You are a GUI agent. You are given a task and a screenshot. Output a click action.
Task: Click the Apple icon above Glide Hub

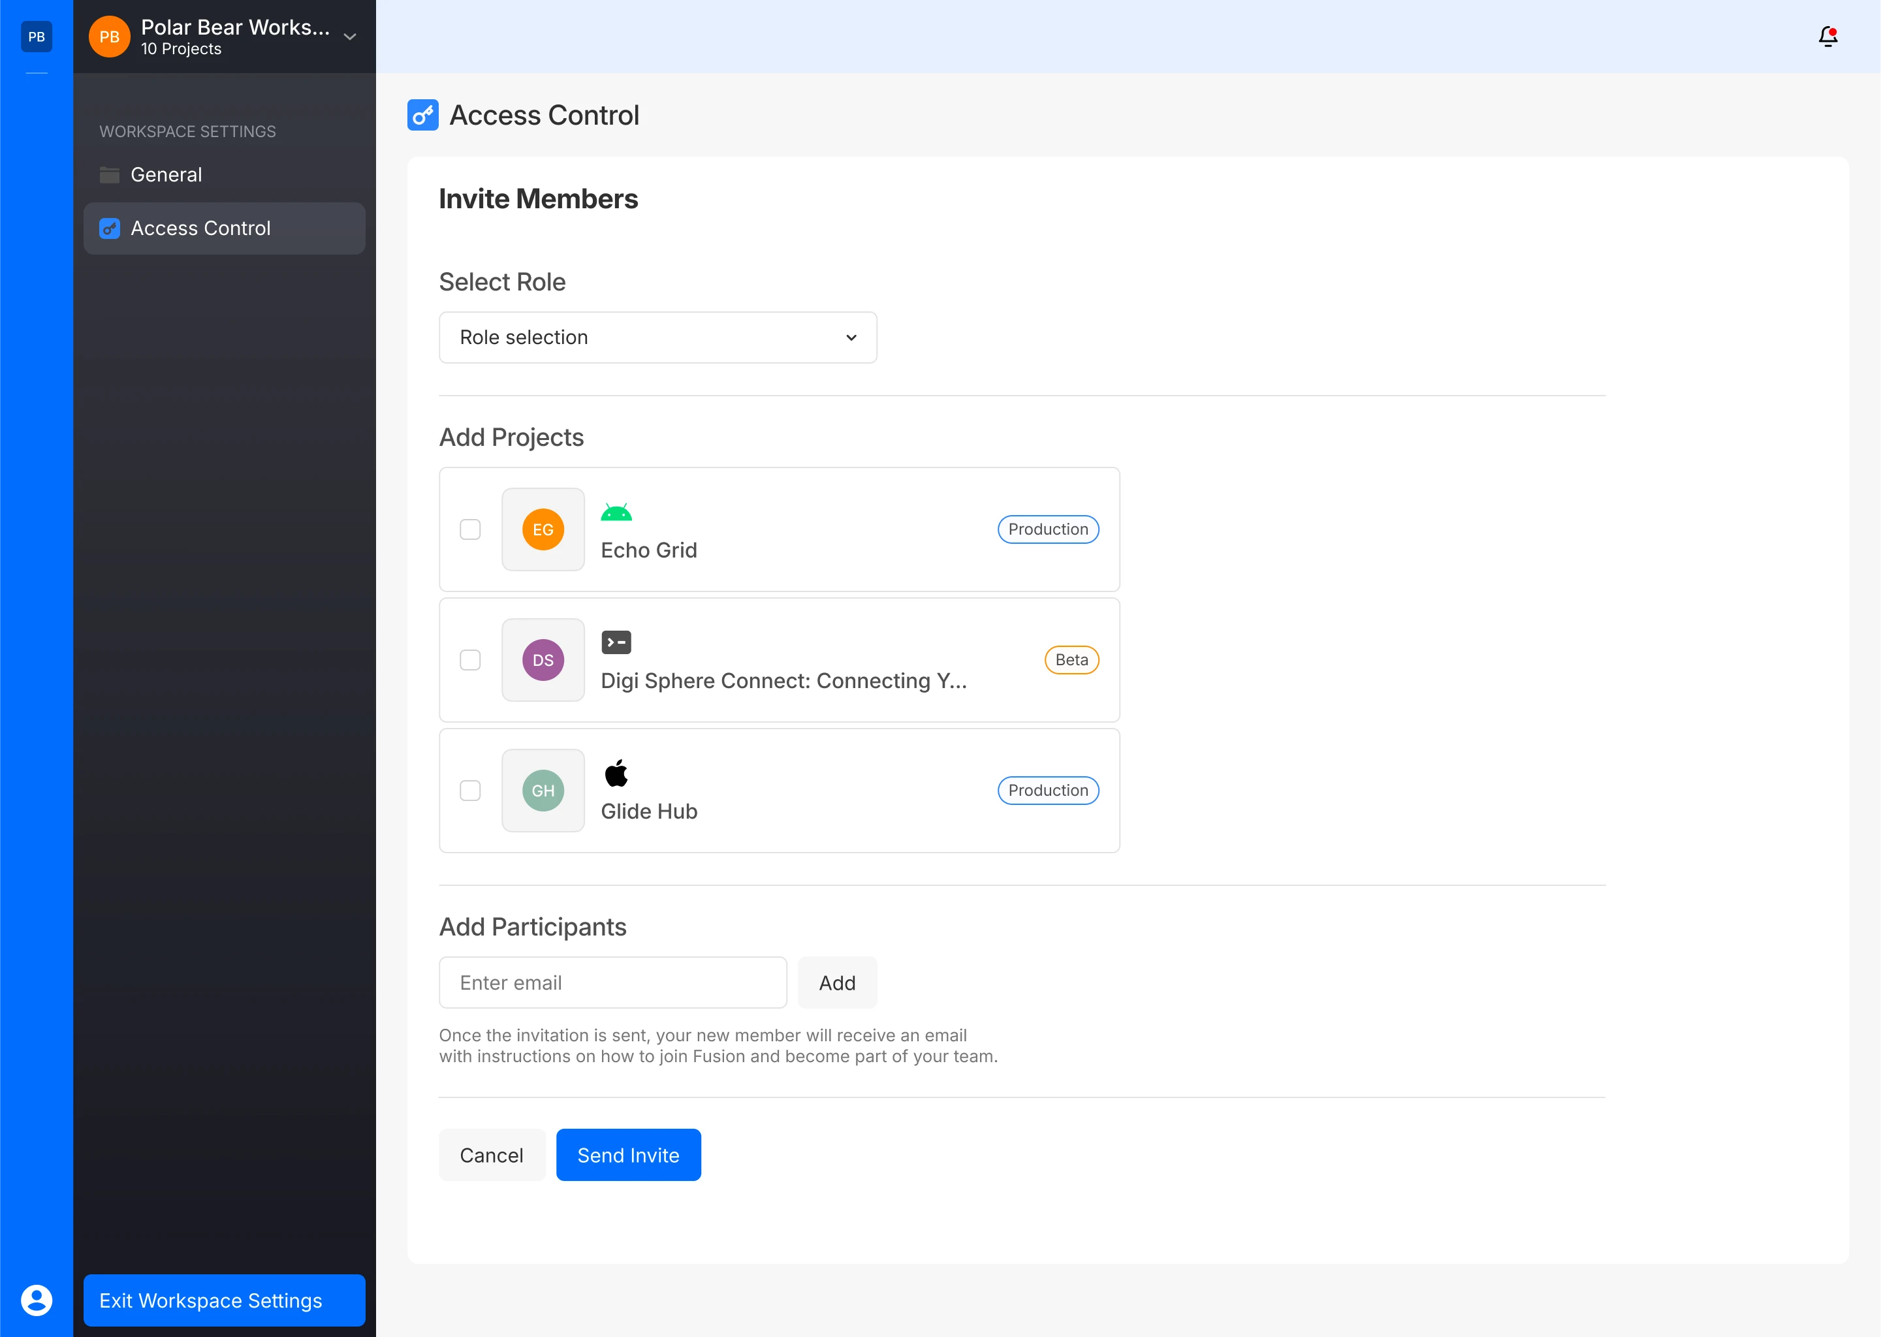[616, 773]
